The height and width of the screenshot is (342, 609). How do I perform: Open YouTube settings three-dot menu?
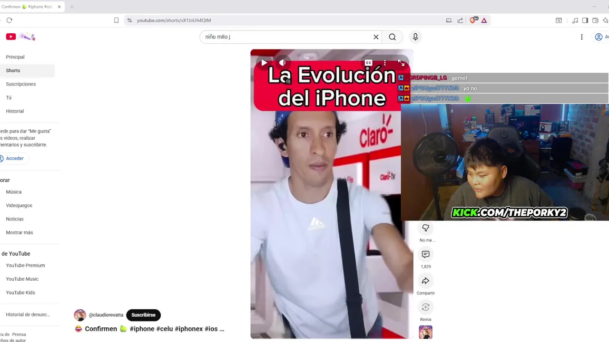581,37
